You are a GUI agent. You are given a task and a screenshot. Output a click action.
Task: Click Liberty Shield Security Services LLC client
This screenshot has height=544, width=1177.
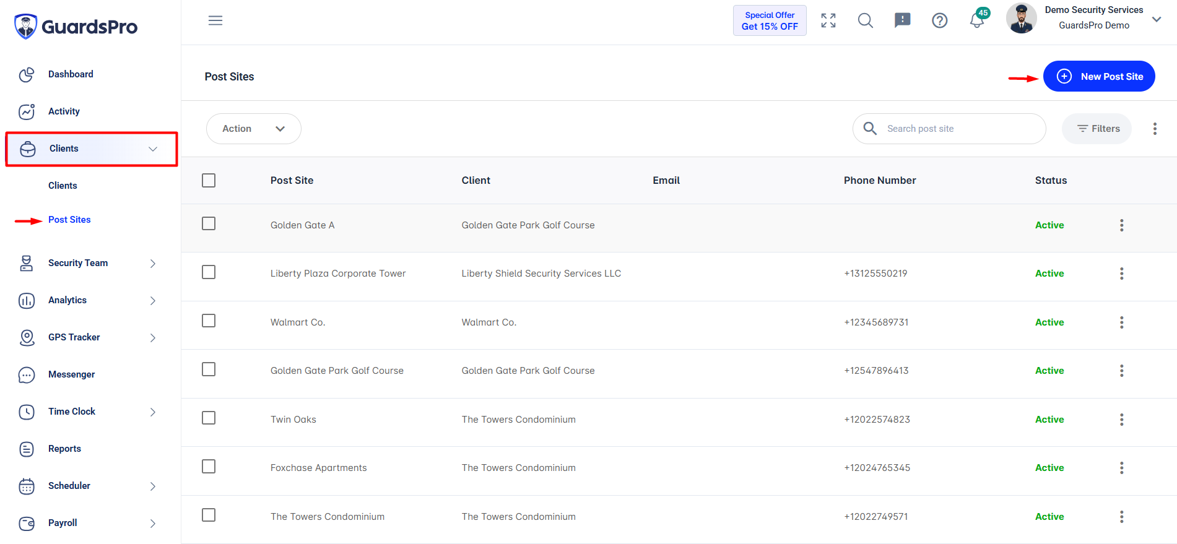(541, 274)
